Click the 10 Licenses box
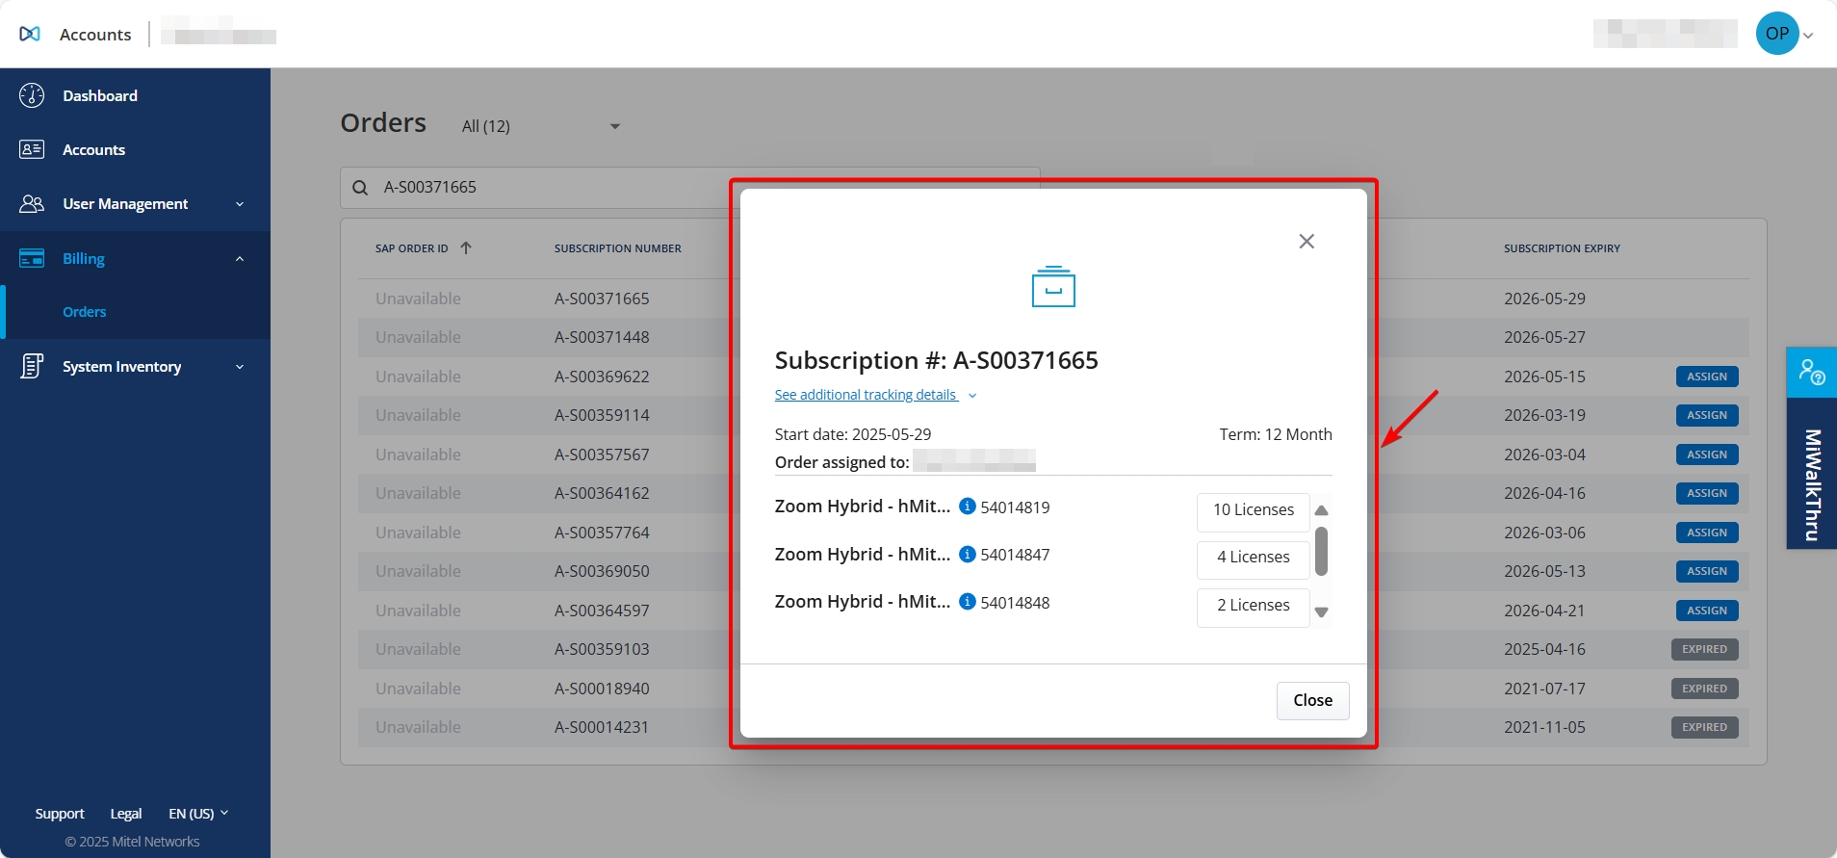The image size is (1837, 858). click(x=1254, y=510)
